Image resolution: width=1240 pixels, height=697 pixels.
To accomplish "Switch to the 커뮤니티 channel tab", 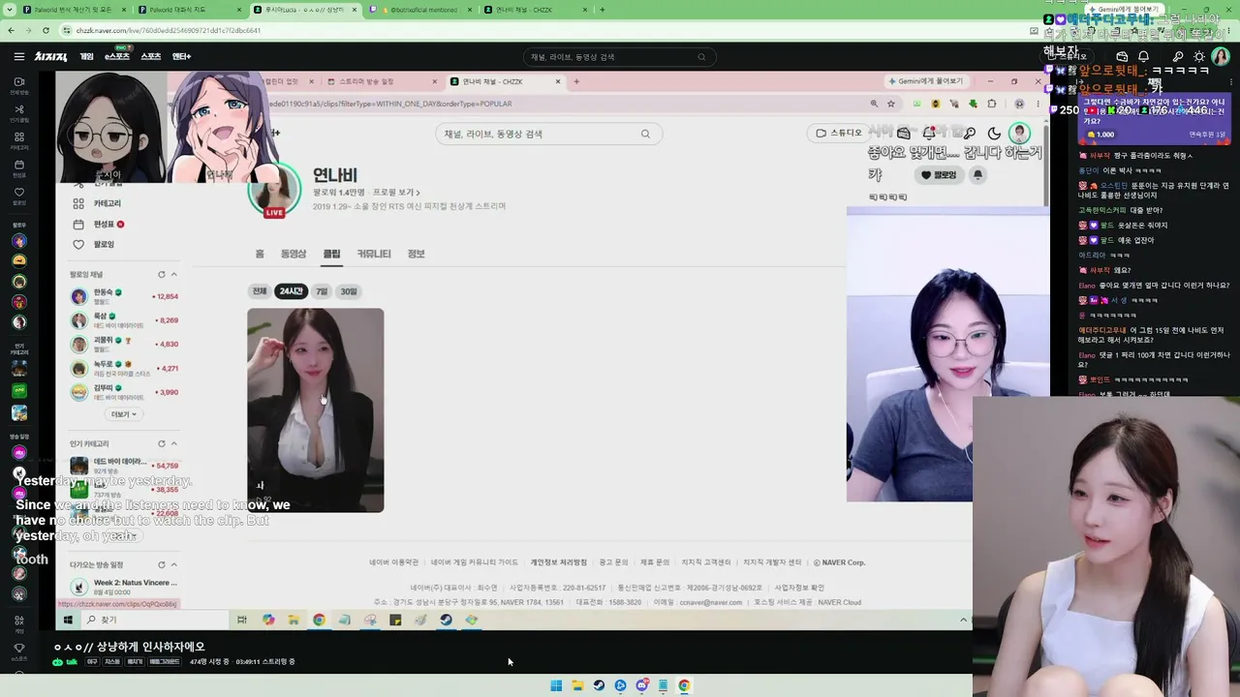I will 374,254.
